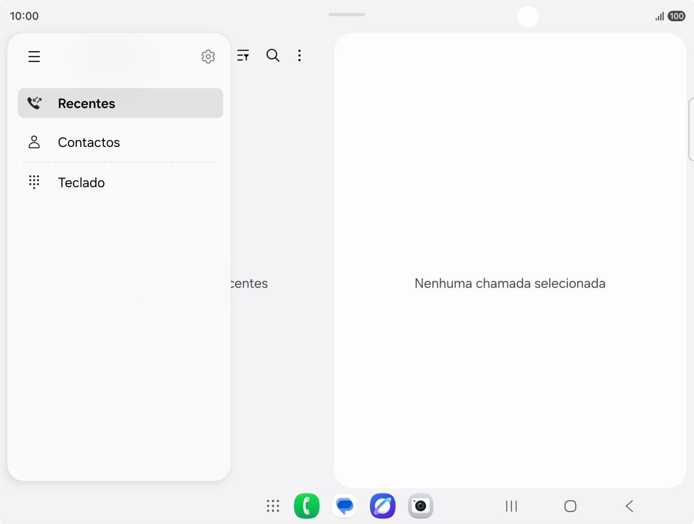Image resolution: width=694 pixels, height=524 pixels.
Task: Tap the signal strength status icon
Action: tap(660, 17)
